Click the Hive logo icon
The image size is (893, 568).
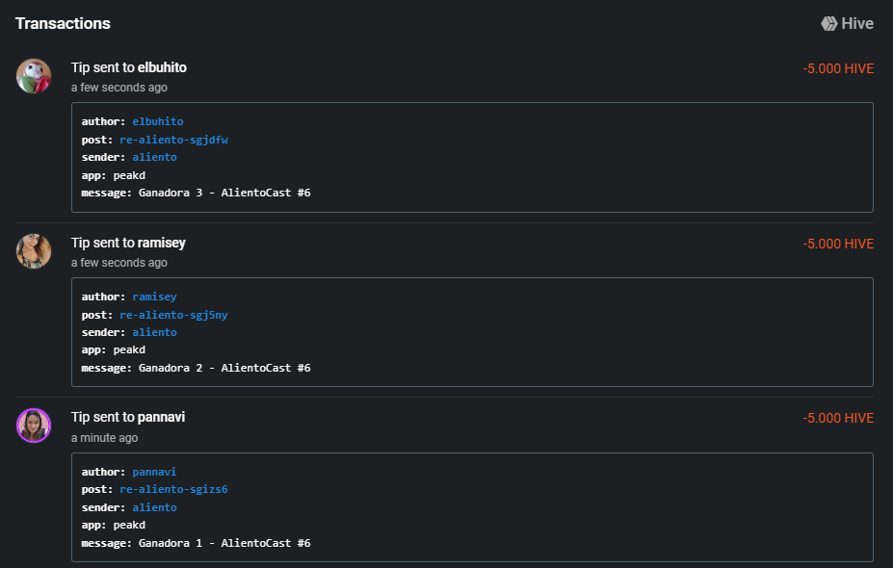(x=828, y=23)
